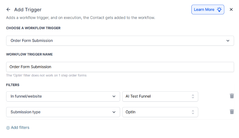Go back using the left arrow icon

click(x=8, y=10)
